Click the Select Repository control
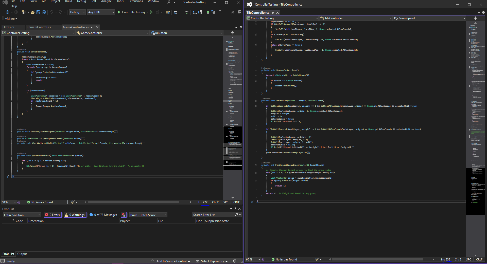This screenshot has width=487, height=264. tap(212, 261)
